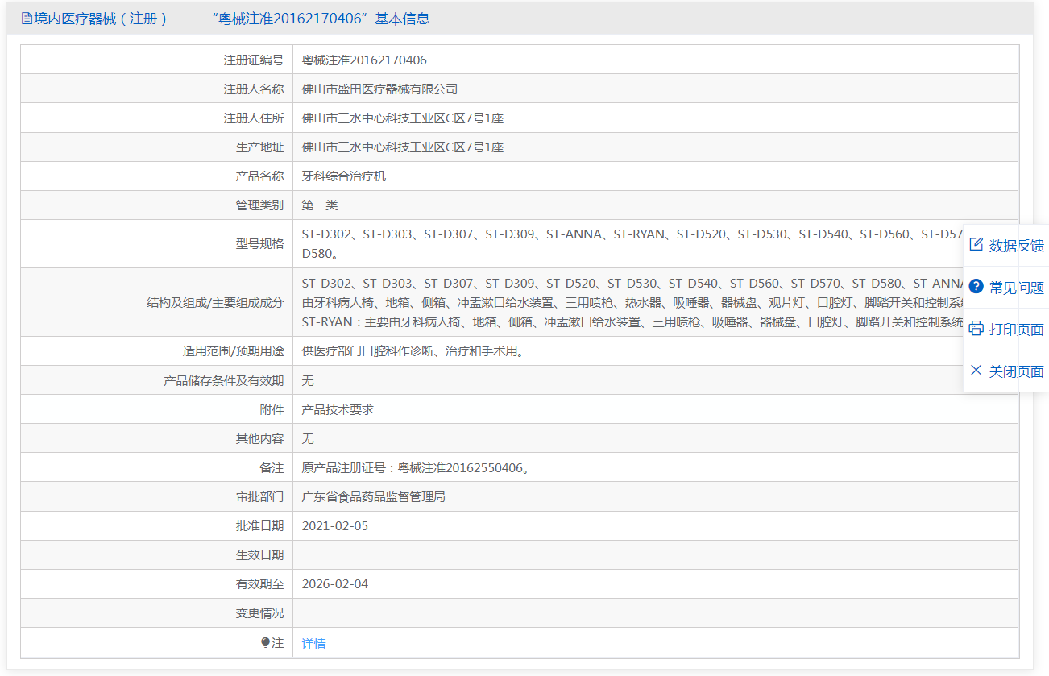Click the 产品技术要求 attachment value
Image resolution: width=1049 pixels, height=676 pixels.
pyautogui.click(x=338, y=409)
